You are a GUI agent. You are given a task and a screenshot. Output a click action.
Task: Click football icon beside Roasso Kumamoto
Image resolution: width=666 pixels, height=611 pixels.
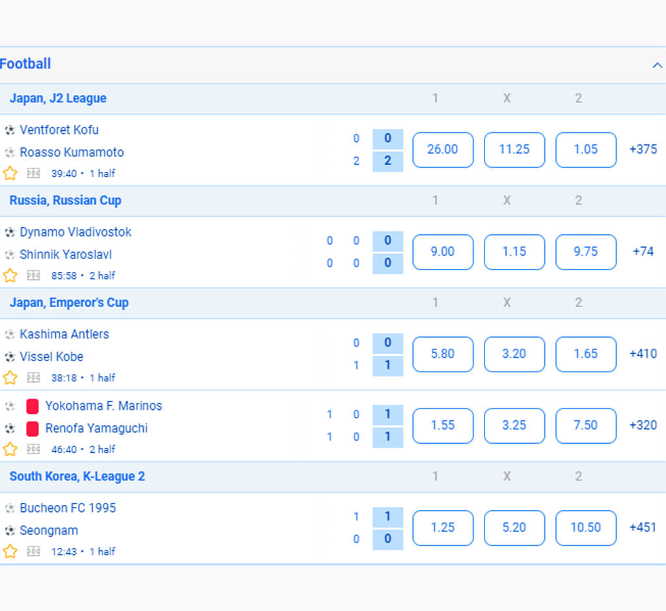tap(10, 152)
